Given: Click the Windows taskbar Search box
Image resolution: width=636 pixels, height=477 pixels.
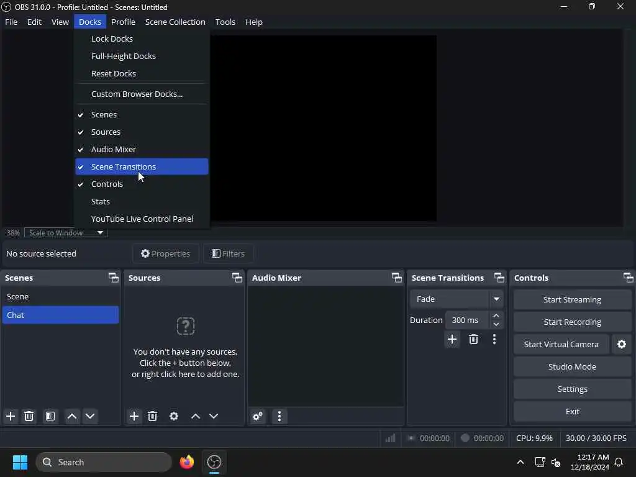Looking at the screenshot, I should (x=104, y=462).
